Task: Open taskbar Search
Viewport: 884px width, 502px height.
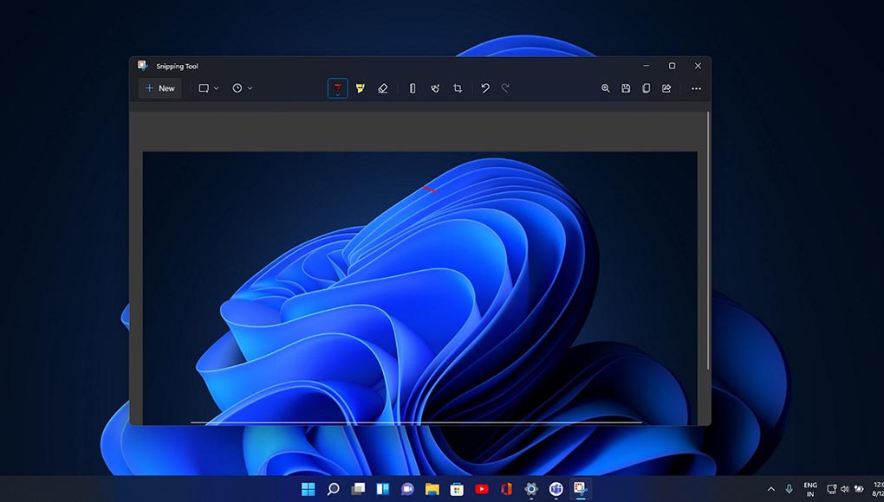Action: coord(333,488)
